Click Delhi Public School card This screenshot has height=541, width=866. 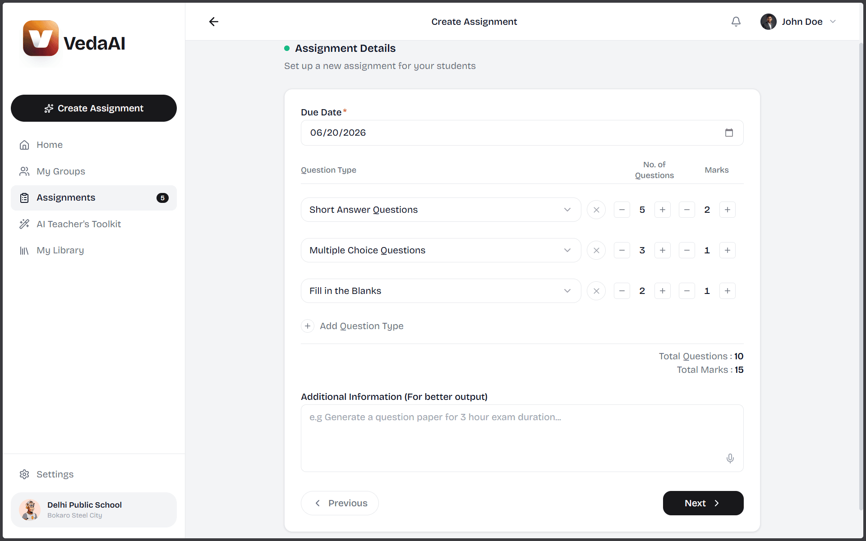(94, 510)
